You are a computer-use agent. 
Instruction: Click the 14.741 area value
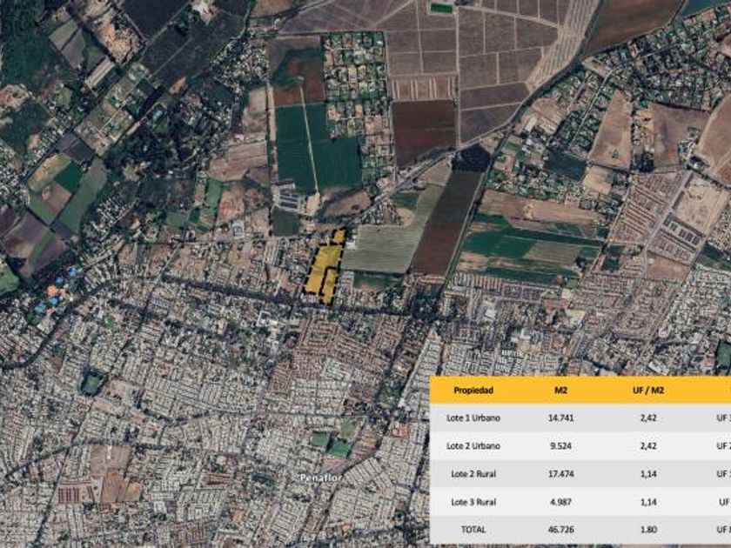coord(560,418)
